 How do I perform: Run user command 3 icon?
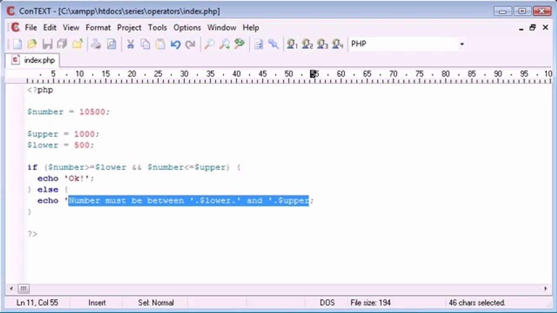pyautogui.click(x=322, y=44)
